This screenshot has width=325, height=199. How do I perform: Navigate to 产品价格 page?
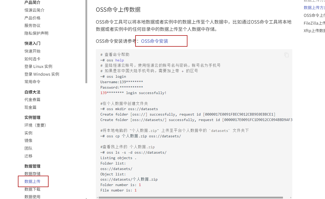pos(32,18)
